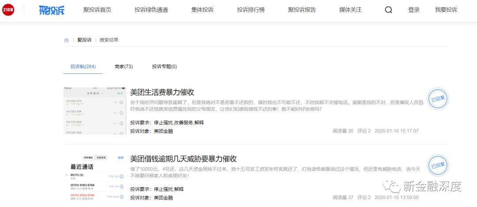Click 阅读量 30 text
The height and width of the screenshot is (207, 477).
(343, 131)
